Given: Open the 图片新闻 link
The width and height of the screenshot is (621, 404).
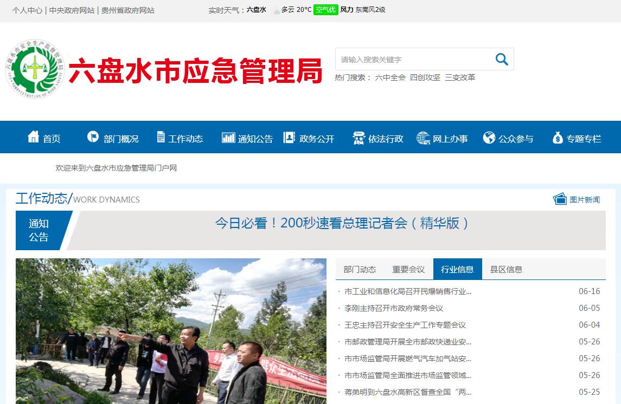Looking at the screenshot, I should (585, 200).
